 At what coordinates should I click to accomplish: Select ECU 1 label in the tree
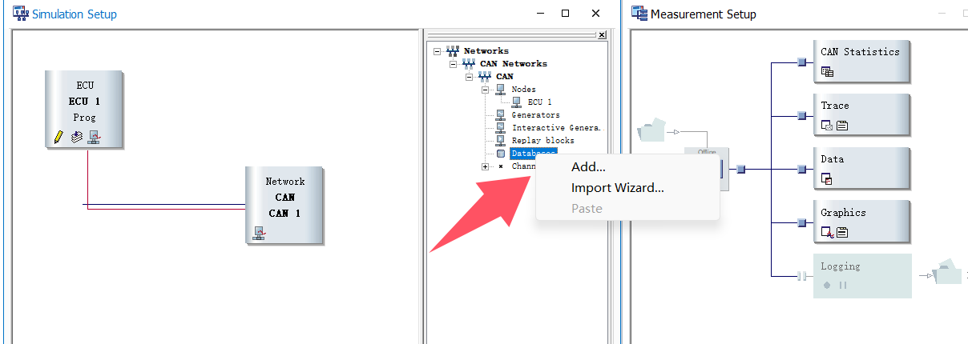coord(539,102)
